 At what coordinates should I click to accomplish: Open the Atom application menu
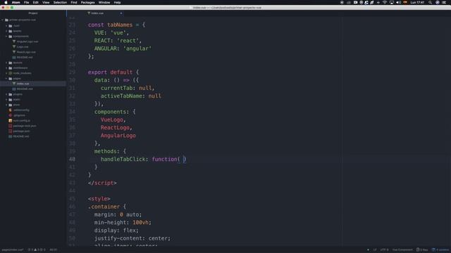(x=16, y=2)
